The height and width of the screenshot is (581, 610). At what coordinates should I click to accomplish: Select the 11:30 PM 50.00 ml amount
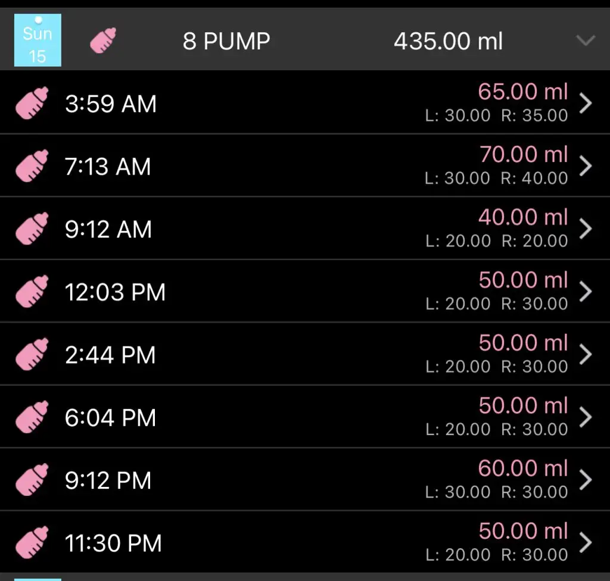click(523, 531)
